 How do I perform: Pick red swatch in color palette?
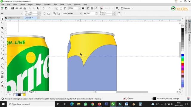click(182, 64)
